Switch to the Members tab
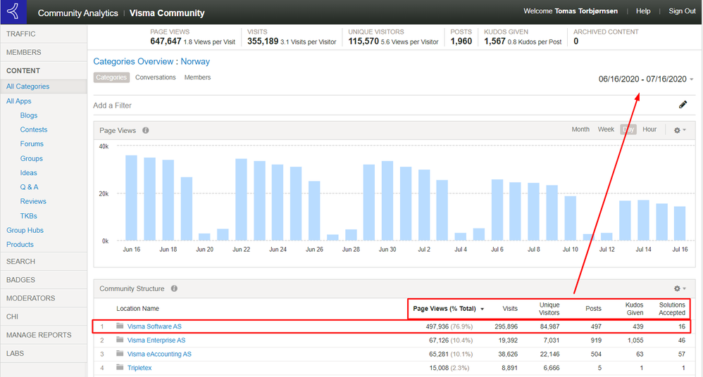703x377 pixels. click(x=197, y=77)
